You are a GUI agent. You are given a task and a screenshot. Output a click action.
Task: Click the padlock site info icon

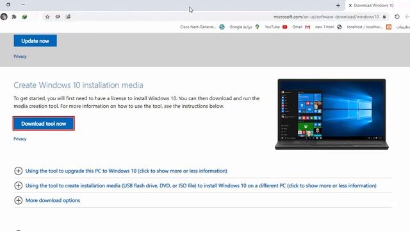pyautogui.click(x=384, y=17)
